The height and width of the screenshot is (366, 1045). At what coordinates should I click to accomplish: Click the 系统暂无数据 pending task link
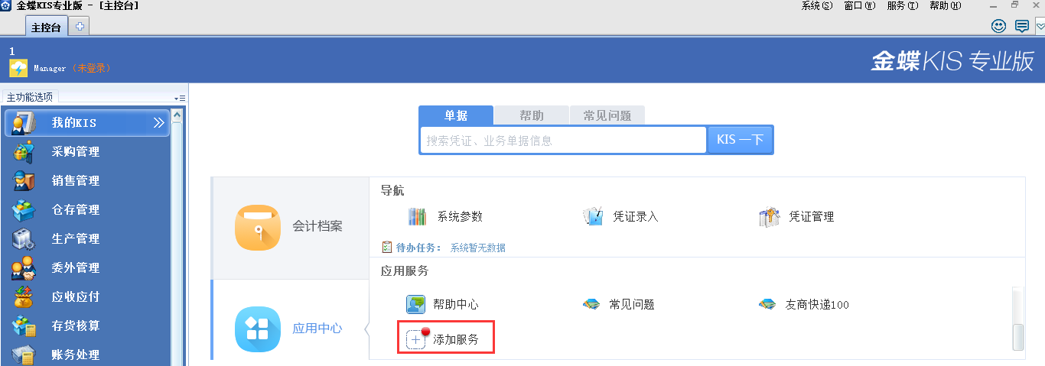pyautogui.click(x=477, y=248)
